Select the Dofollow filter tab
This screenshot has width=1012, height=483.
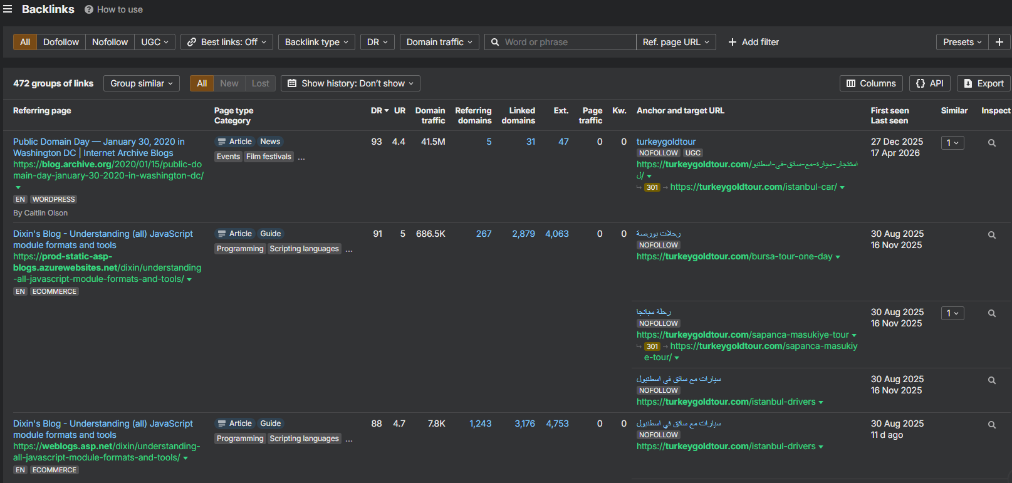61,42
